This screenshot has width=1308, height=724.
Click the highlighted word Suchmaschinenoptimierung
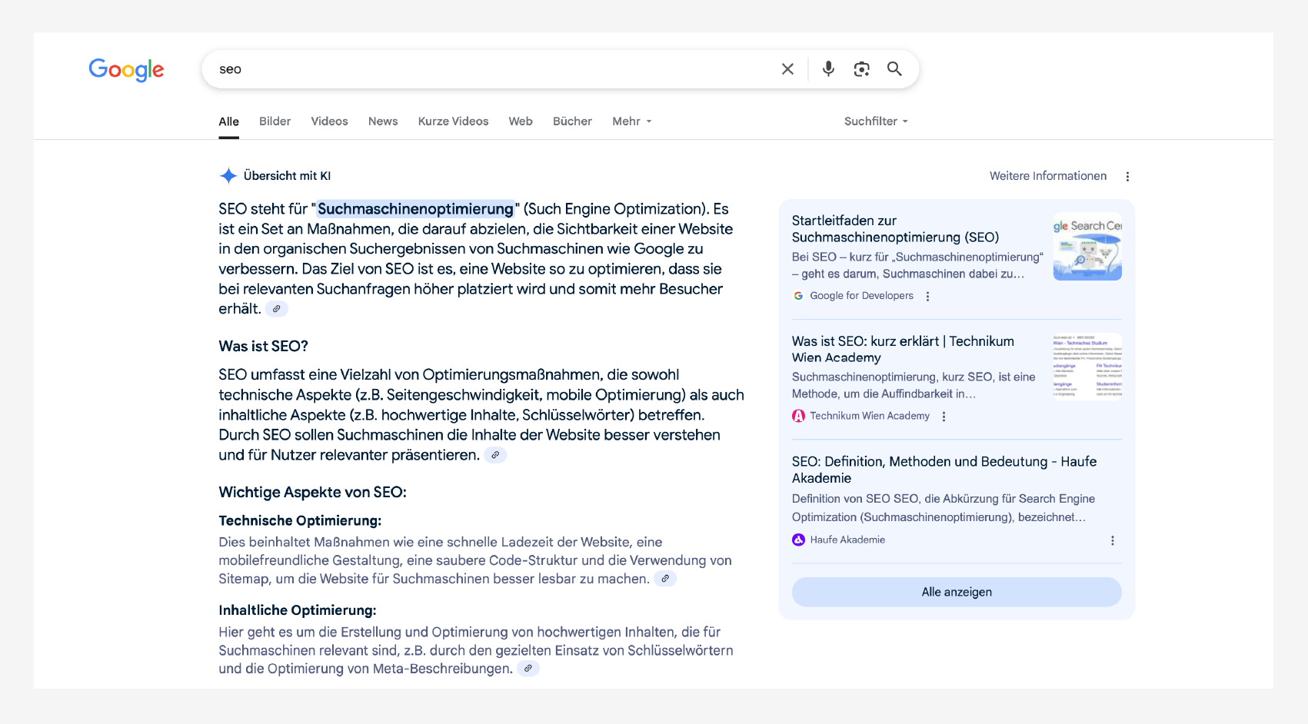point(415,209)
